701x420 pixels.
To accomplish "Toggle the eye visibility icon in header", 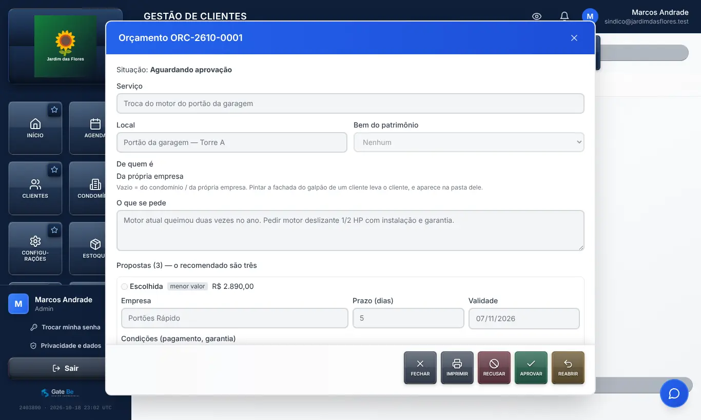I will pyautogui.click(x=537, y=16).
